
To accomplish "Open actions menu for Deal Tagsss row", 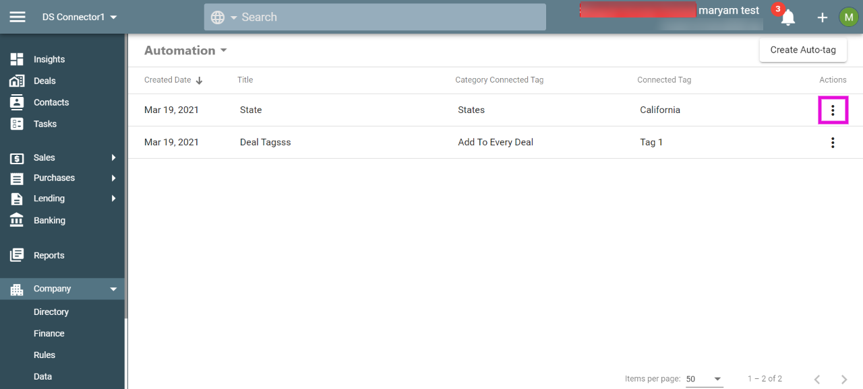I will (833, 143).
